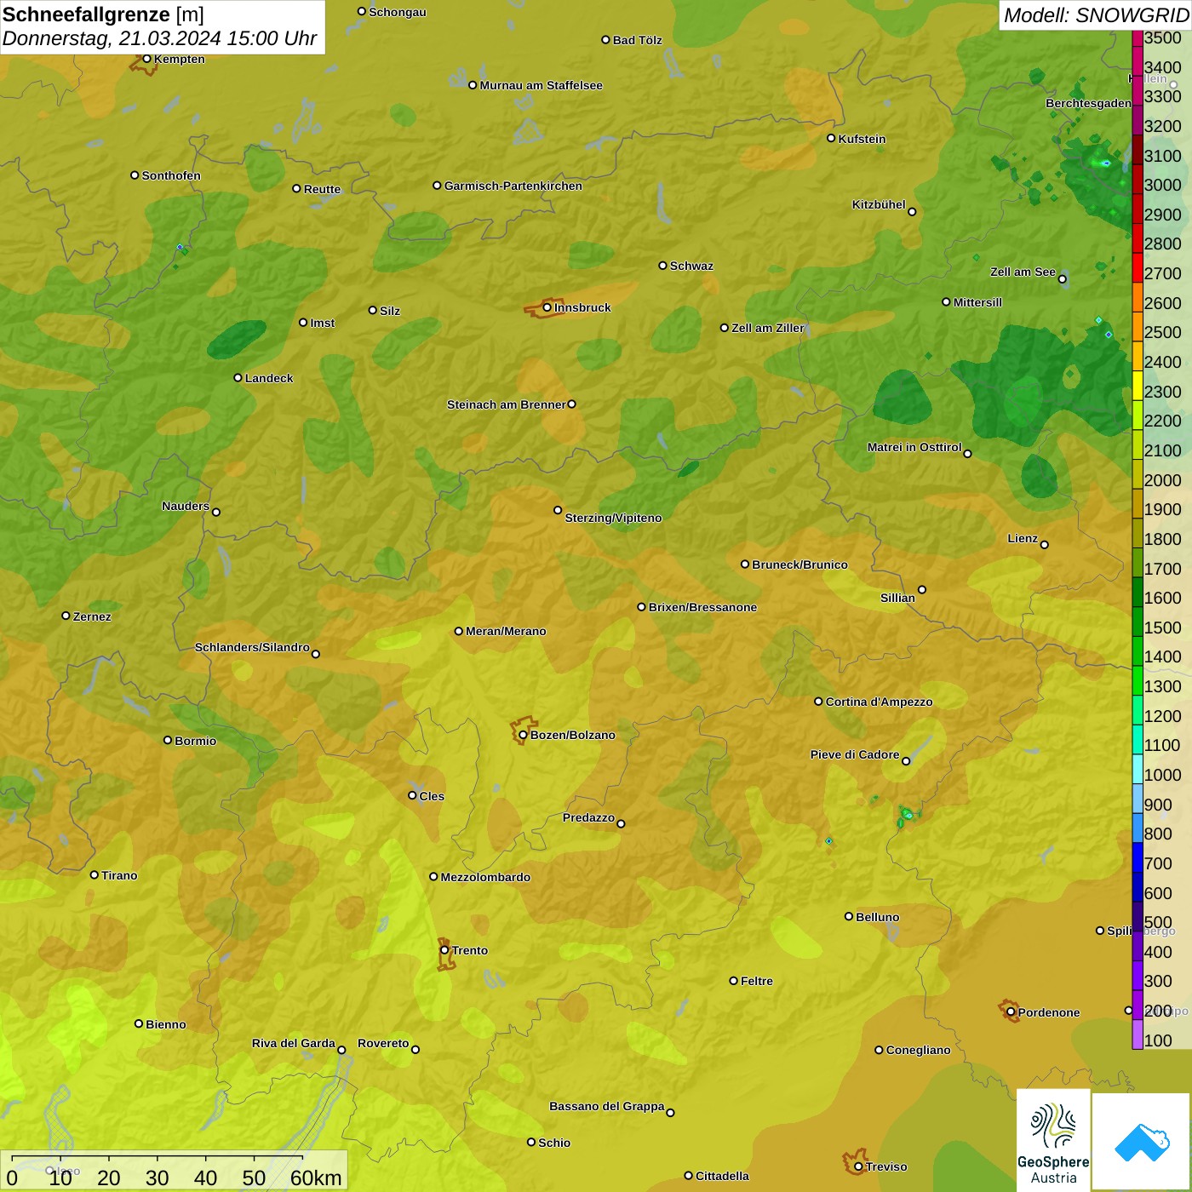Select the "Kempten" town label

pyautogui.click(x=179, y=59)
